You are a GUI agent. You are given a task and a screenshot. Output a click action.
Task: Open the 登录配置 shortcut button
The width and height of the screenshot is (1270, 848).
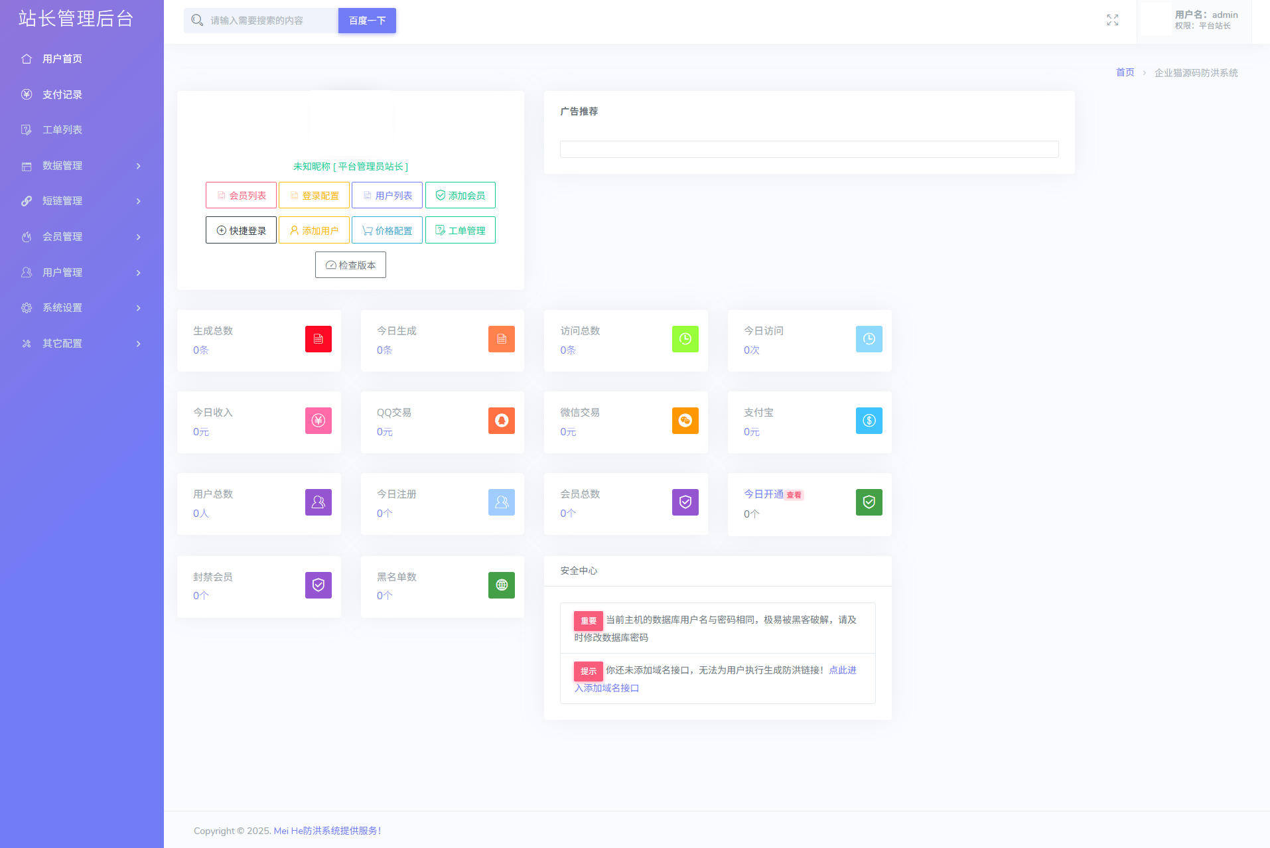[x=314, y=195]
